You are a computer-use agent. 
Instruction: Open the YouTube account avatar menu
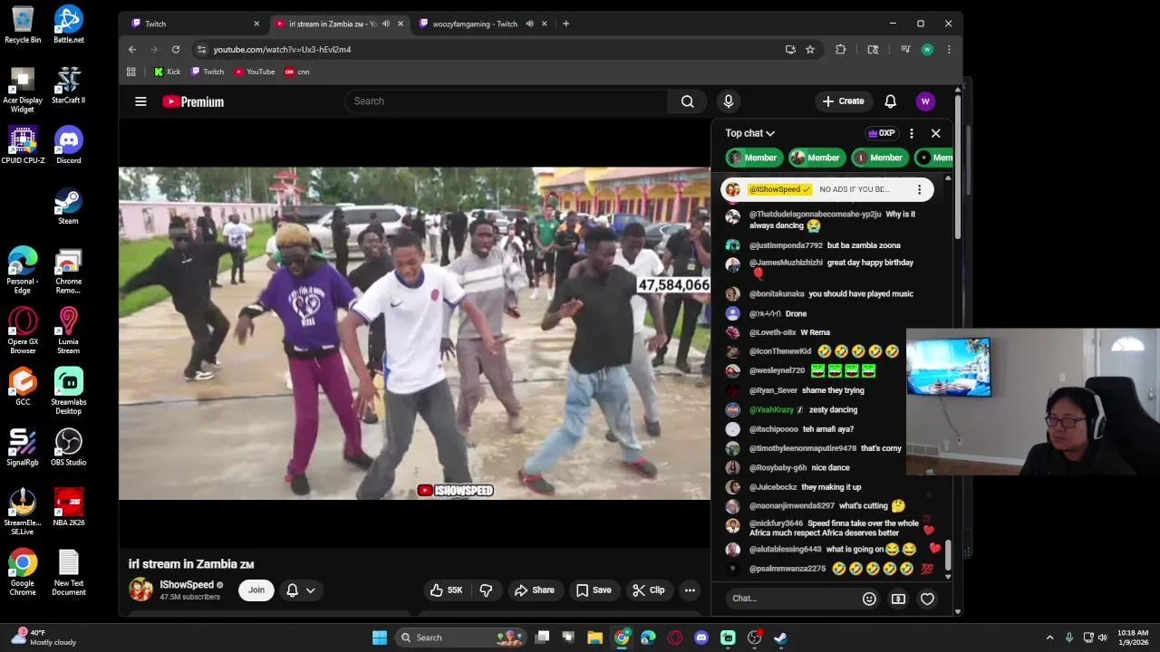(925, 101)
